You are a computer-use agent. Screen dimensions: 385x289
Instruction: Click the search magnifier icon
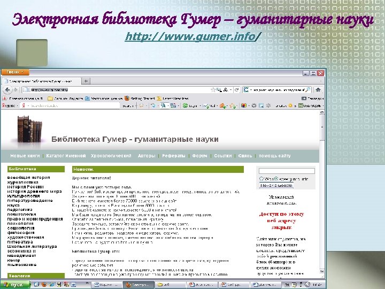click(308, 90)
